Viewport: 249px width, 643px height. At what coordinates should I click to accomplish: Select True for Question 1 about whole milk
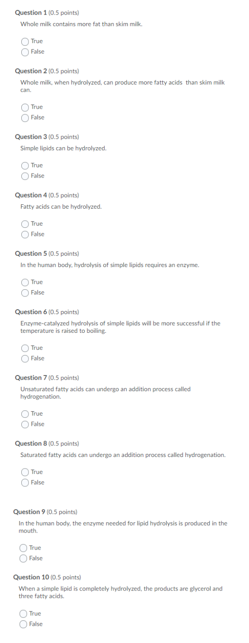(x=25, y=41)
